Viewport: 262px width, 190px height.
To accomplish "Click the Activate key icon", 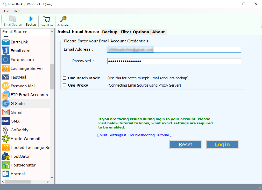I will coord(63,19).
